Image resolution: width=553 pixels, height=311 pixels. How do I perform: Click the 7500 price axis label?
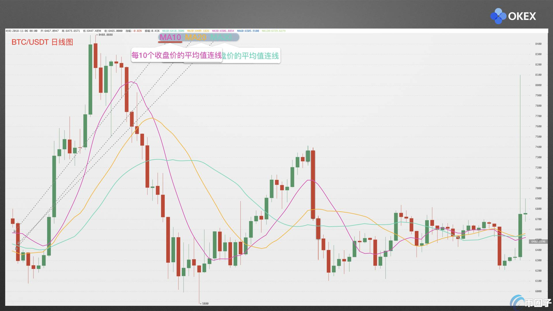pyautogui.click(x=538, y=137)
